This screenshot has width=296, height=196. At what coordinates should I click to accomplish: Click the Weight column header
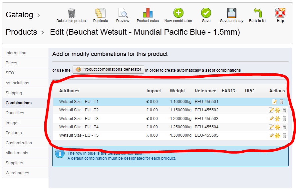tap(177, 91)
